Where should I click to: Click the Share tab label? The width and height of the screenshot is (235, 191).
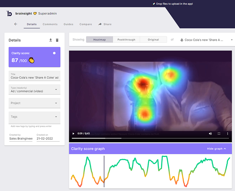point(107,24)
